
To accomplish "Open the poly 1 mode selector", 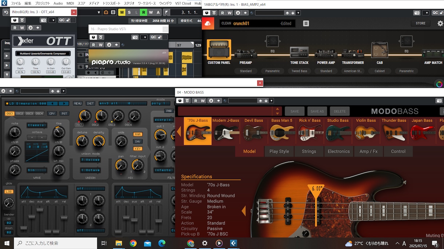I will coord(160,103).
